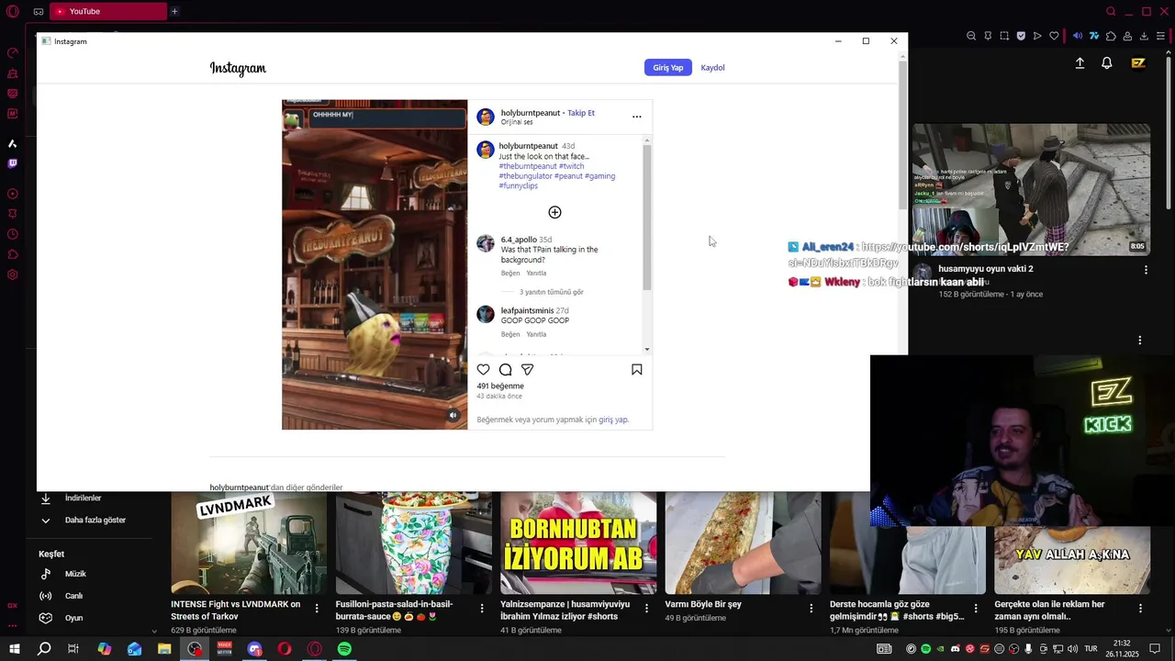1175x661 pixels.
Task: Open the 7TV extension icon
Action: [1094, 36]
